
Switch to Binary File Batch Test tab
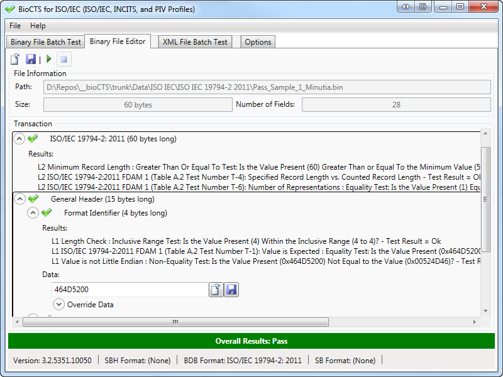point(46,42)
